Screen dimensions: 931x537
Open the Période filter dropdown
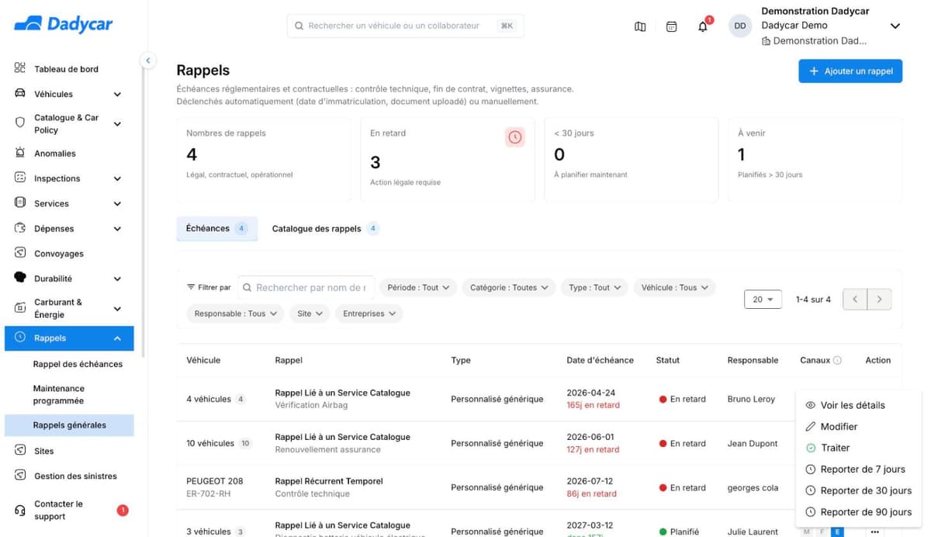point(418,287)
